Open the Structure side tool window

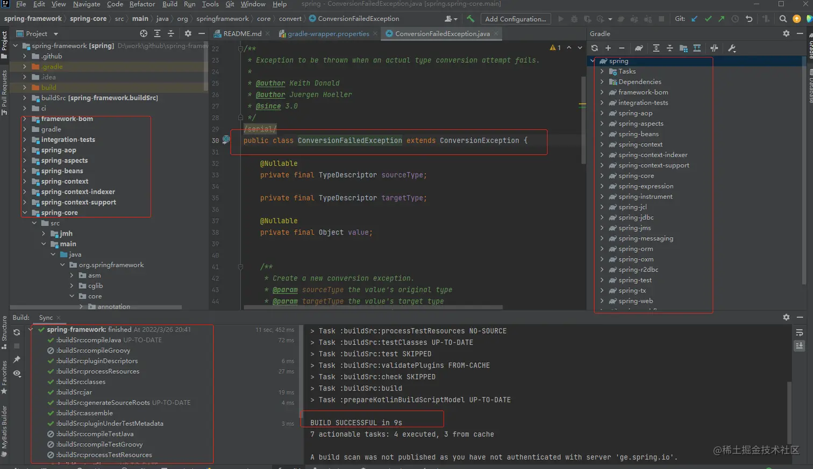4,332
